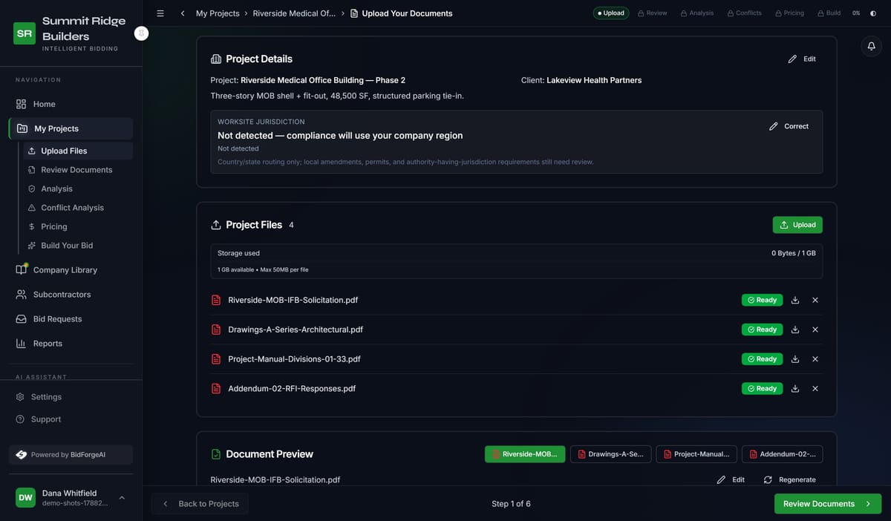
Task: Select the Upload step in the progress bar
Action: click(x=611, y=13)
